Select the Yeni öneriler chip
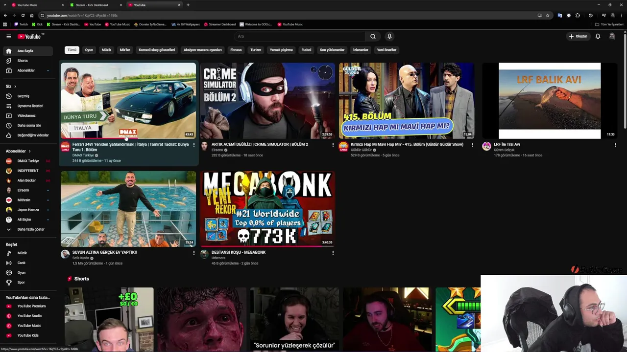627x352 pixels. click(x=386, y=50)
